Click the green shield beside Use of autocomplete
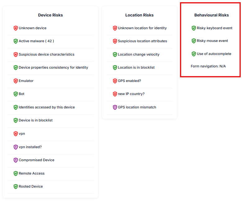The width and height of the screenshot is (242, 205). coord(194,54)
